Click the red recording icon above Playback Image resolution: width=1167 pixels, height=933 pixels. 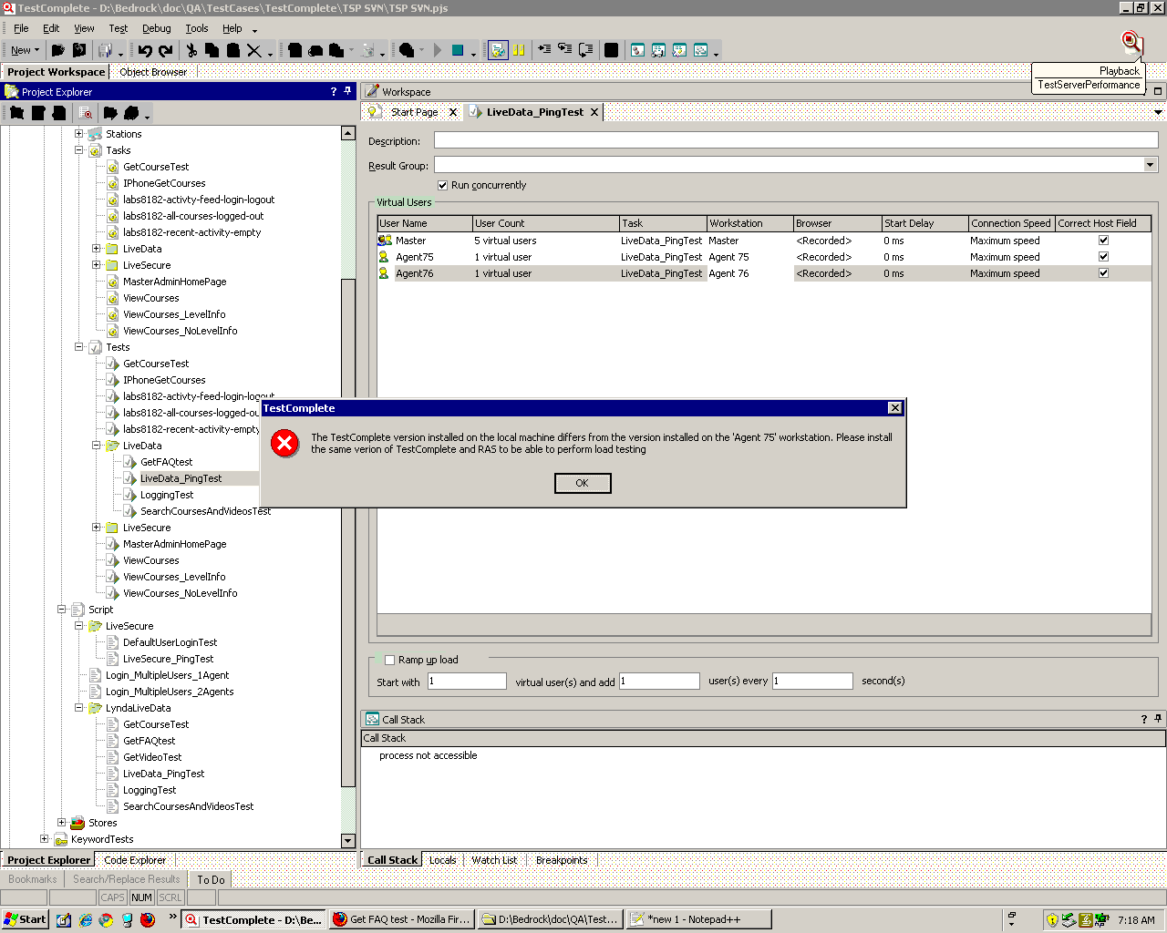(1131, 42)
